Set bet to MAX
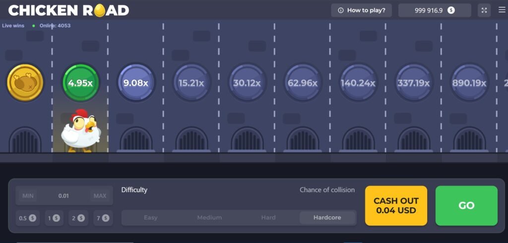The width and height of the screenshot is (508, 243). pos(100,196)
